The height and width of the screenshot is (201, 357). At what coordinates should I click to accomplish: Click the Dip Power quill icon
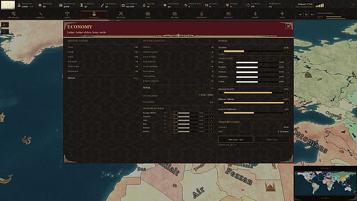coord(102,5)
